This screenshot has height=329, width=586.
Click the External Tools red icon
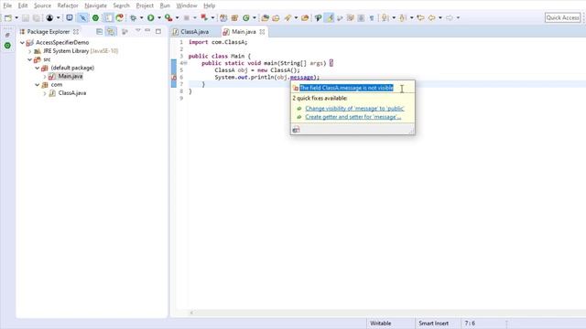click(204, 17)
